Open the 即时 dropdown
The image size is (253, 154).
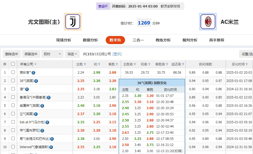(x=53, y=54)
